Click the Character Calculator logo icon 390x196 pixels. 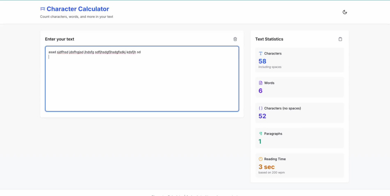[x=43, y=9]
